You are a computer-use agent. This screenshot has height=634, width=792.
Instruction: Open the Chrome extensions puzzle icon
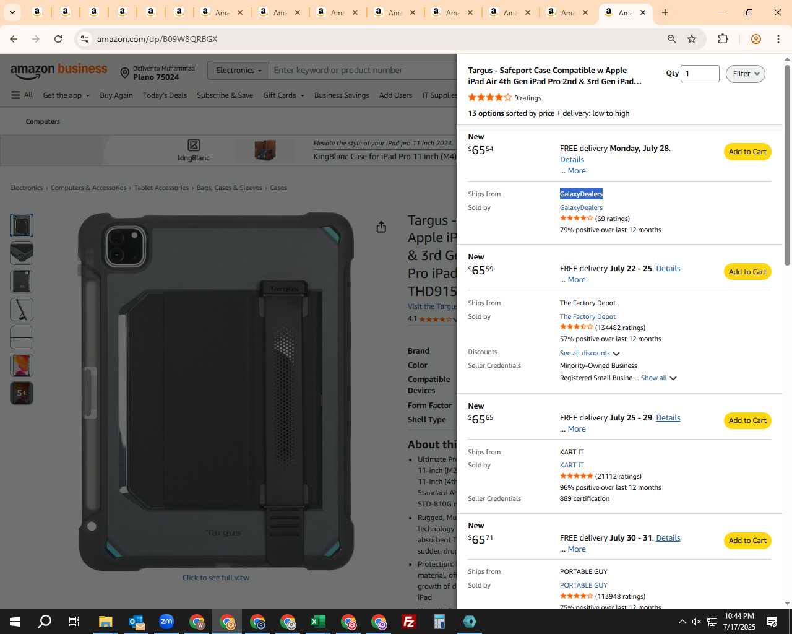723,39
